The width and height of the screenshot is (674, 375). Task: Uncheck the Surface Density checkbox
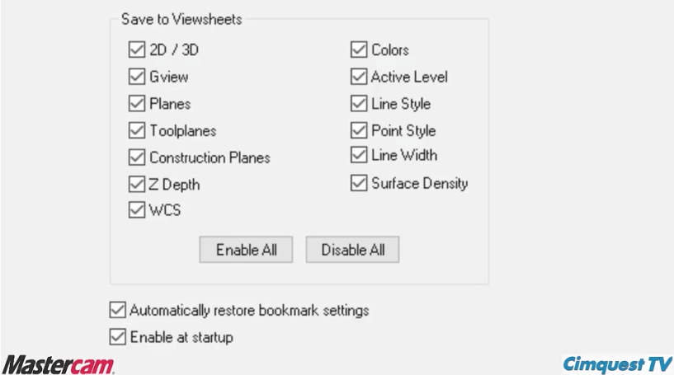(359, 183)
